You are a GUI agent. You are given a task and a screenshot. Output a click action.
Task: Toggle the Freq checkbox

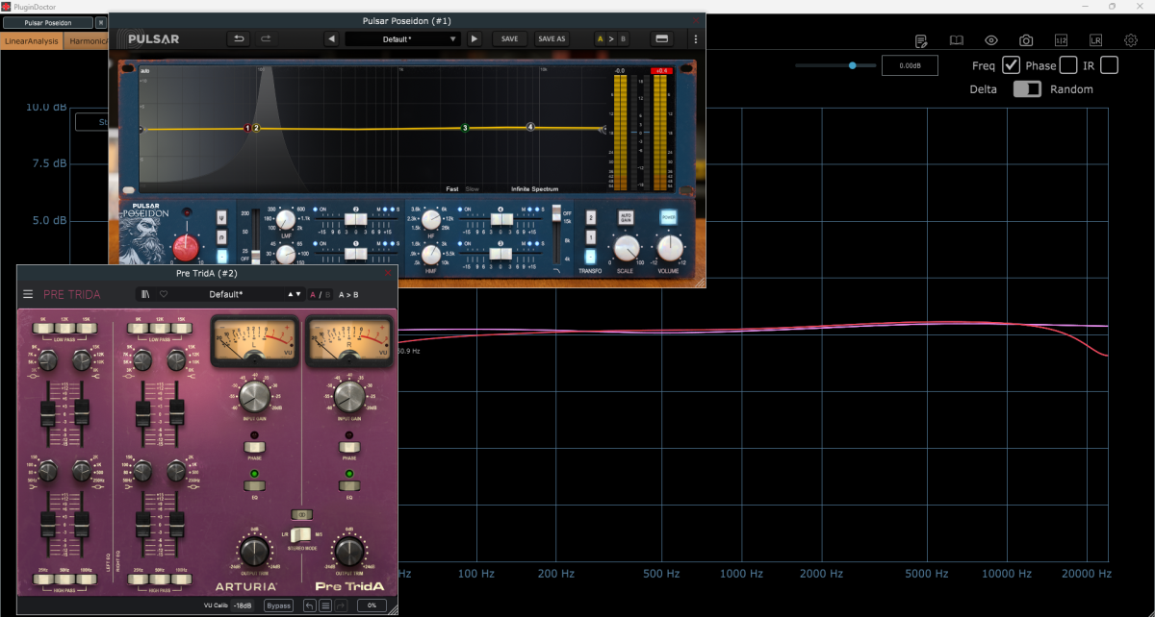[1011, 65]
